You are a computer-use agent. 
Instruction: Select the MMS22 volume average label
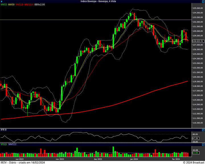click(12, 145)
